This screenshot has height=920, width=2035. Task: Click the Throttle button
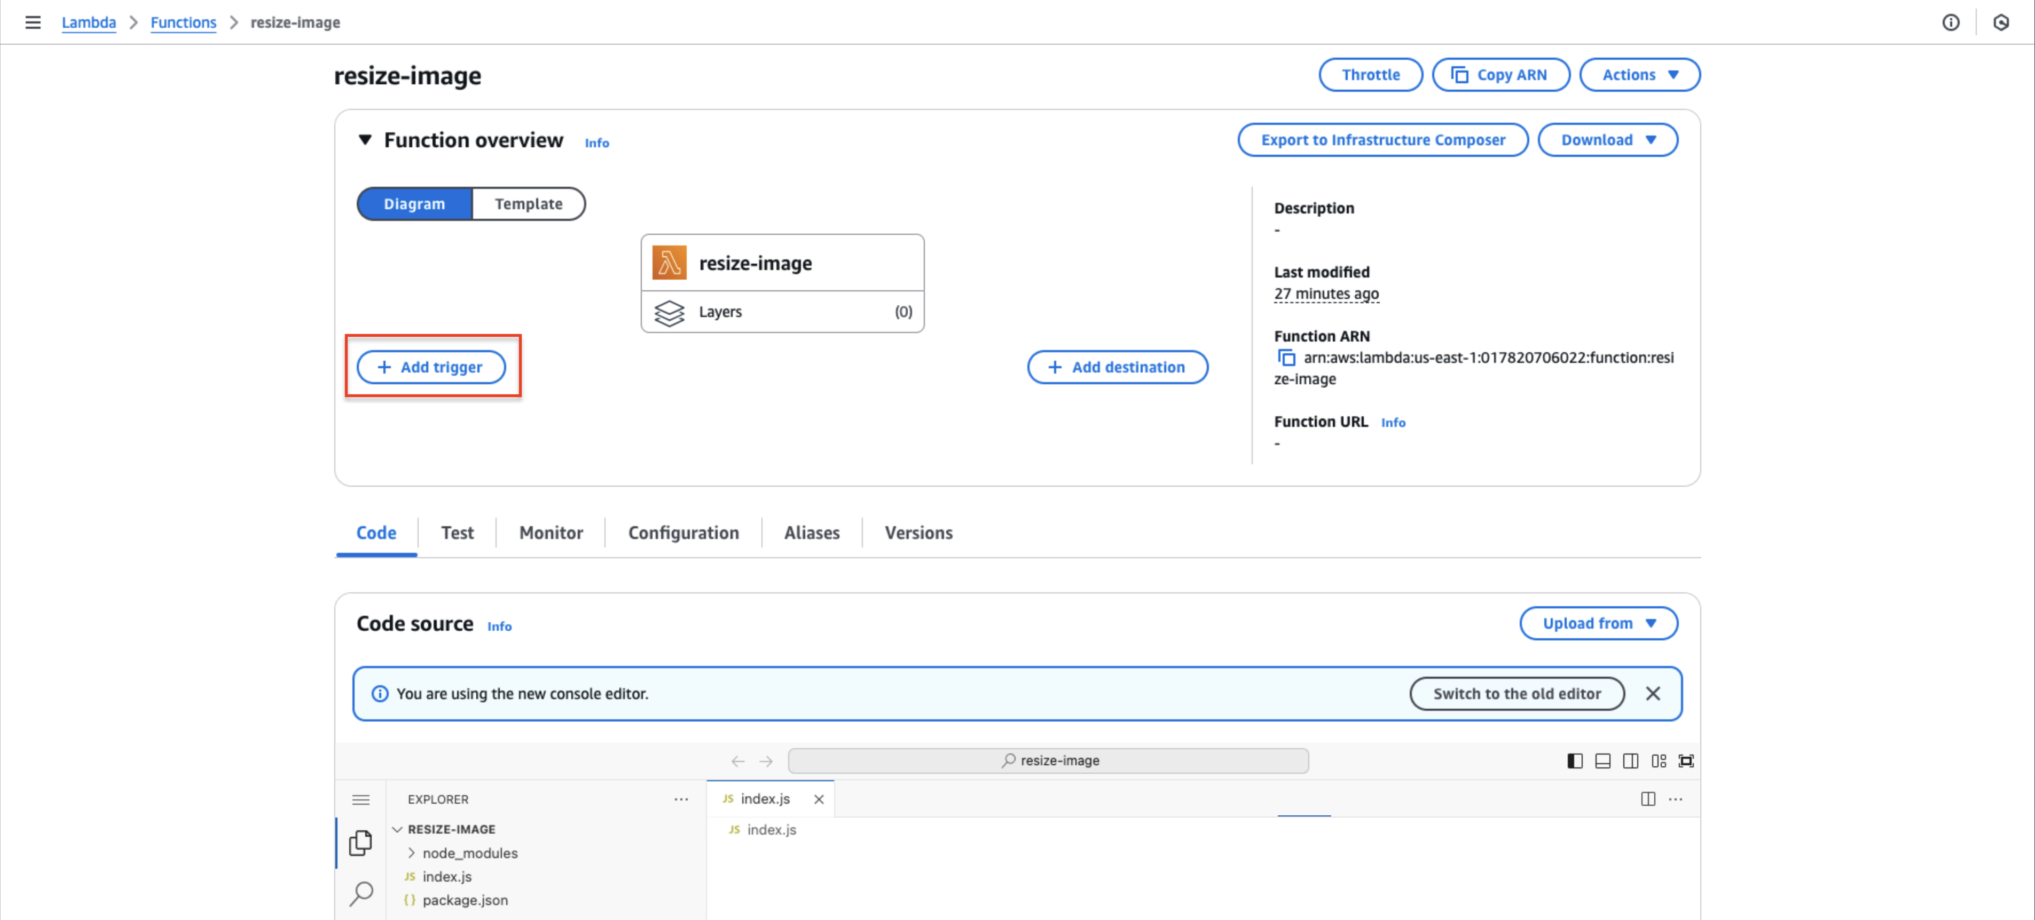pyautogui.click(x=1371, y=75)
